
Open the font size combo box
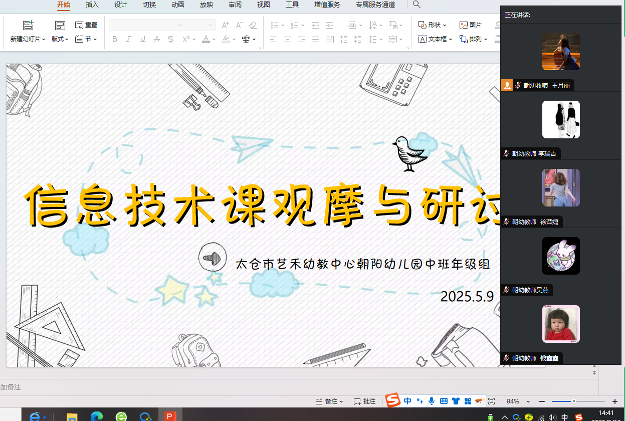[200, 25]
